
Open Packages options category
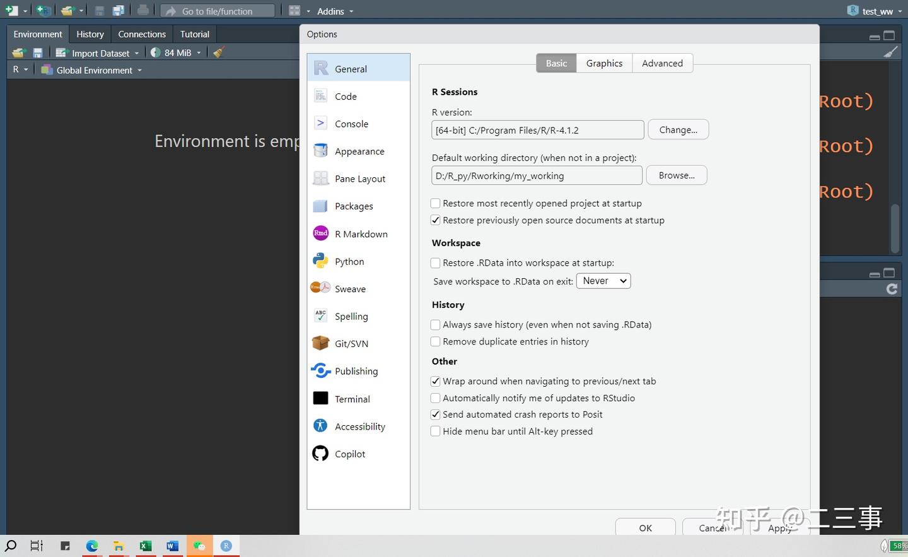pyautogui.click(x=358, y=206)
